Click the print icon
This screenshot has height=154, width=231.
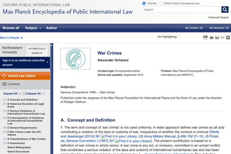pyautogui.click(x=211, y=37)
